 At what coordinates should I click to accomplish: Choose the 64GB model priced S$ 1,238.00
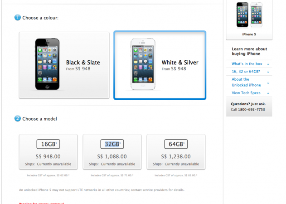click(x=176, y=152)
